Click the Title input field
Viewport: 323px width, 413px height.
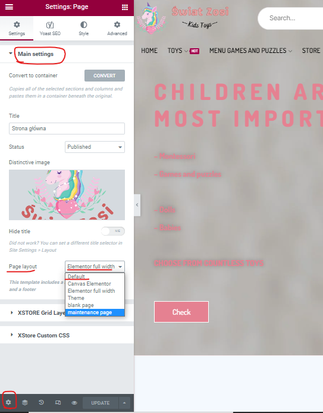(x=67, y=129)
